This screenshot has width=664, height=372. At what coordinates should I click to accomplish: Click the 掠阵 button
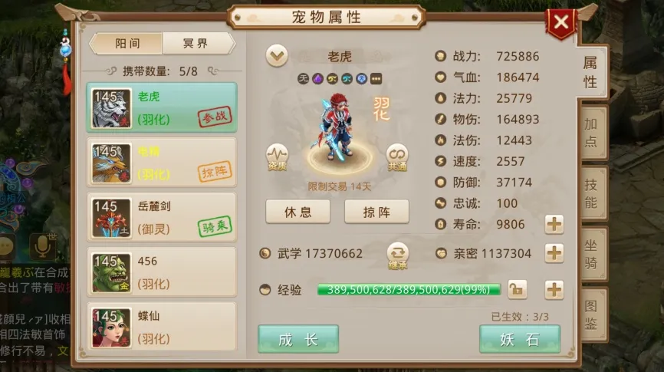(376, 212)
